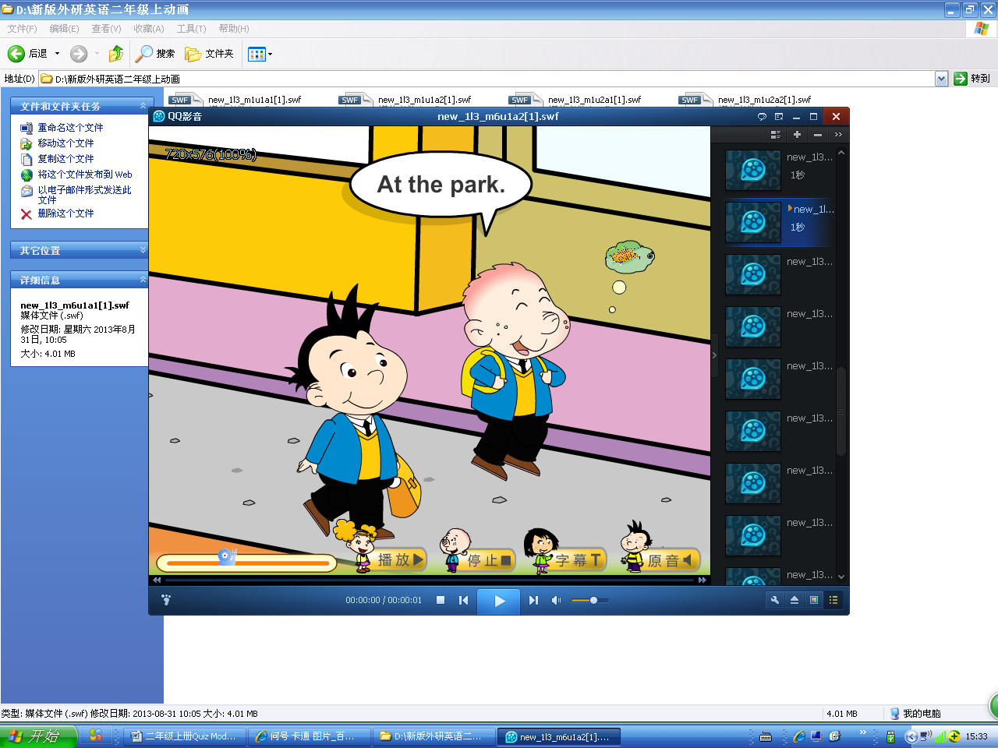Click 删除这个文件 link
Screen dimensions: 998x748
[x=65, y=213]
